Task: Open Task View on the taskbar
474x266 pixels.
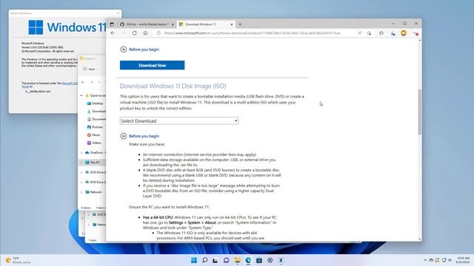Action: (216, 260)
